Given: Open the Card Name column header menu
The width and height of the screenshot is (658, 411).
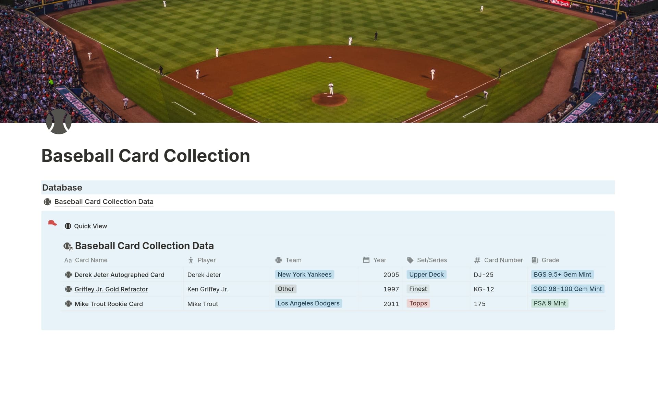Looking at the screenshot, I should (x=122, y=260).
